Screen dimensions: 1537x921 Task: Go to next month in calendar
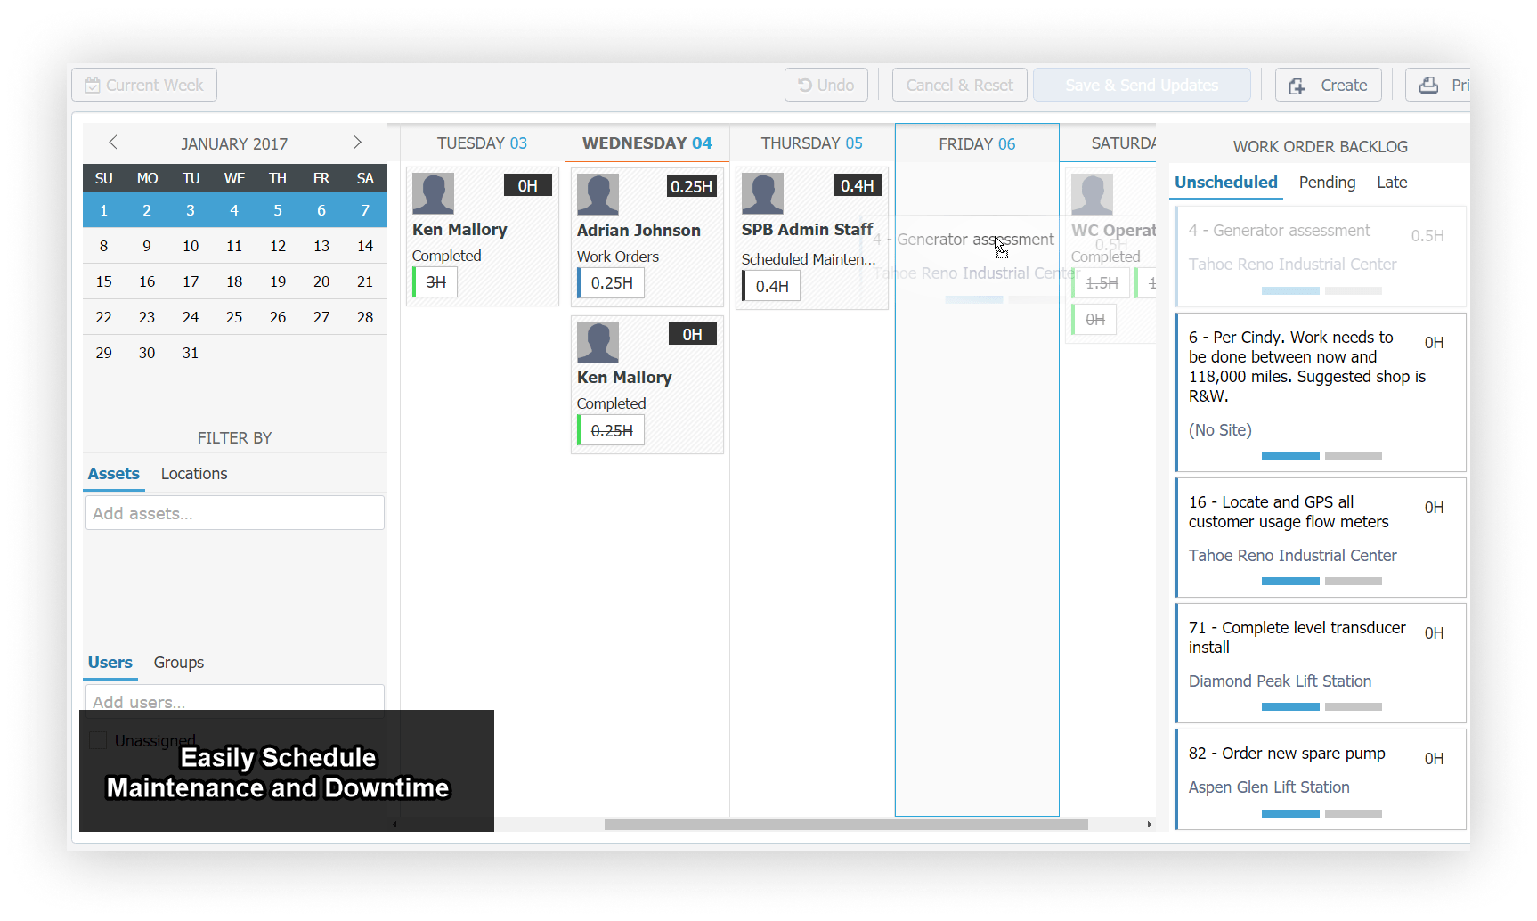(x=357, y=143)
